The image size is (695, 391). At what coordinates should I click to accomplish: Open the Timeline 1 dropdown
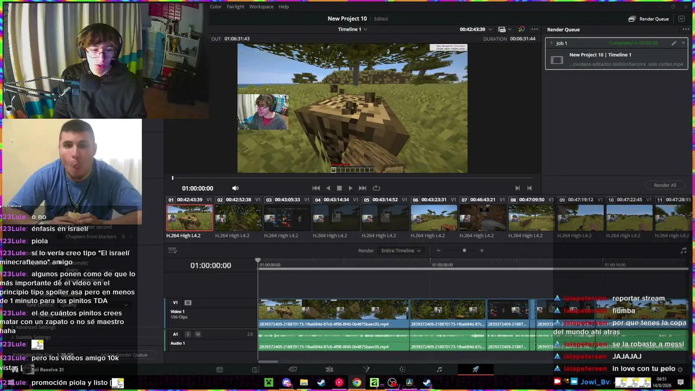[x=352, y=29]
